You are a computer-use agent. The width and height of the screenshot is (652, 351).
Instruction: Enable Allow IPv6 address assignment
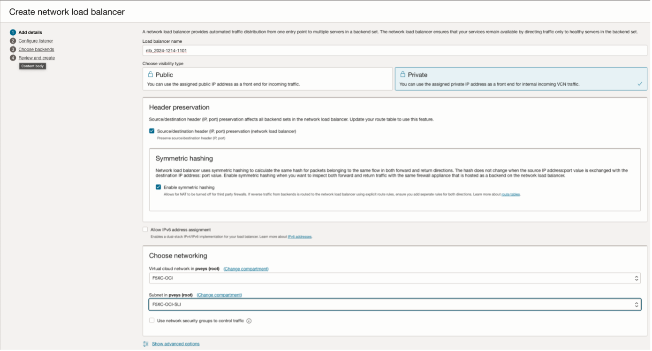point(145,230)
